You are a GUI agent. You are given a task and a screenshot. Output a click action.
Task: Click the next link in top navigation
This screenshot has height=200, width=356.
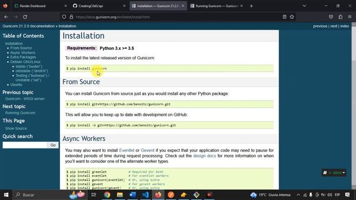(x=334, y=26)
